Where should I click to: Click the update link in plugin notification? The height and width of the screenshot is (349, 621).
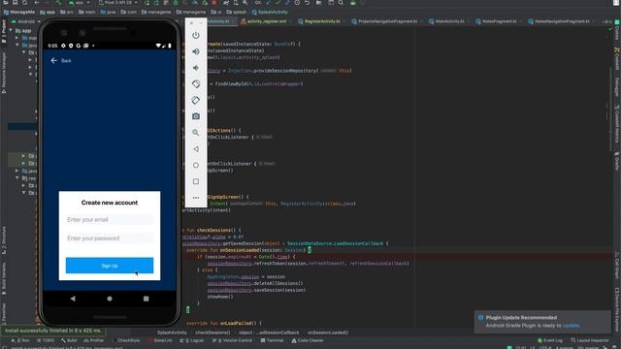[x=572, y=326]
